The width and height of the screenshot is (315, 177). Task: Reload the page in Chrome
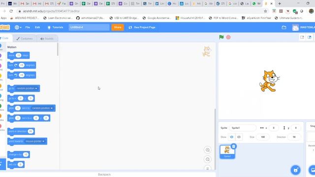click(11, 11)
